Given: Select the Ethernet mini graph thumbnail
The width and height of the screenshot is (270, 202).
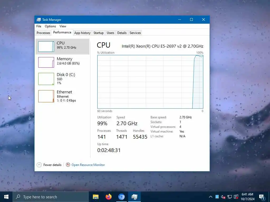Looking at the screenshot, I should (x=46, y=96).
